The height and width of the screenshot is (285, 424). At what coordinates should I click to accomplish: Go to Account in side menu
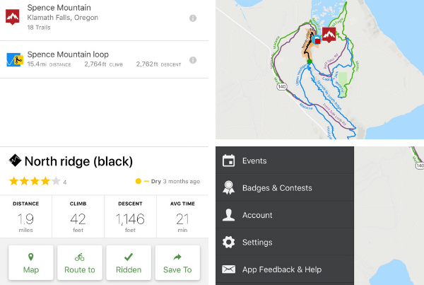pos(257,215)
